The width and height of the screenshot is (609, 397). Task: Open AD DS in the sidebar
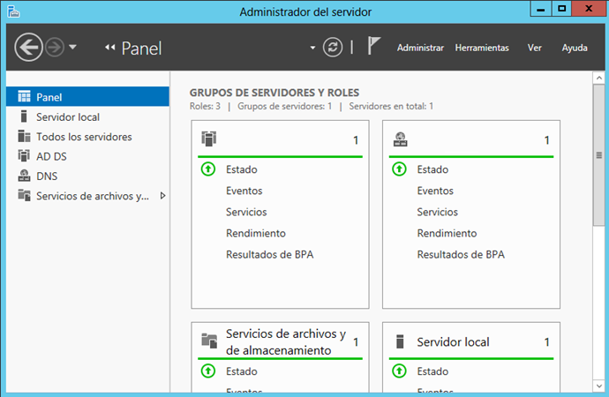coord(87,156)
